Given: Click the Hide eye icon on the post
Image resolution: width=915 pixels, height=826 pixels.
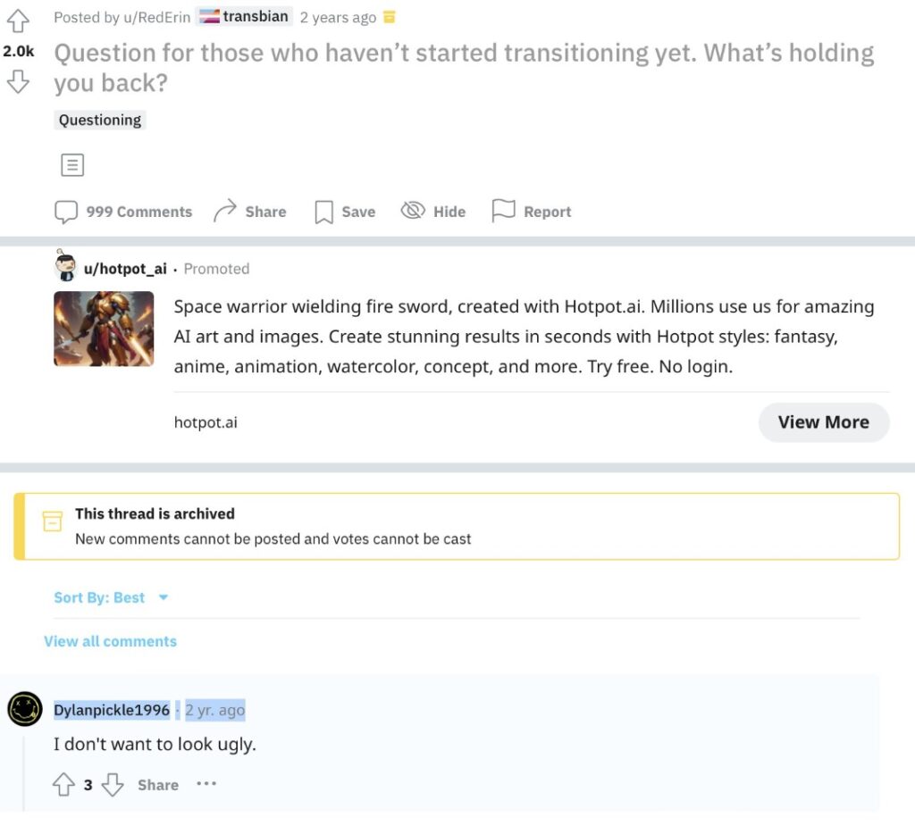Looking at the screenshot, I should (413, 209).
